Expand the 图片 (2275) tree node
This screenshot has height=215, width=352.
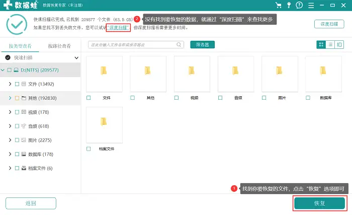10,140
